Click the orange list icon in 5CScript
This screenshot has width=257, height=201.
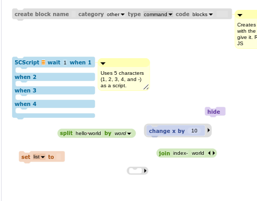[43, 62]
